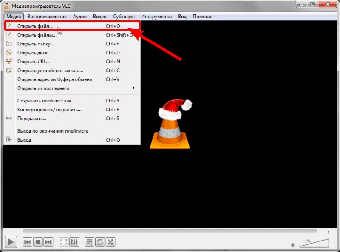The width and height of the screenshot is (340, 252).
Task: Click the capture device icon
Action: pyautogui.click(x=8, y=70)
